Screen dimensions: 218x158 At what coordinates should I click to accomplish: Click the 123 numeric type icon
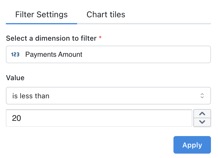pos(15,54)
